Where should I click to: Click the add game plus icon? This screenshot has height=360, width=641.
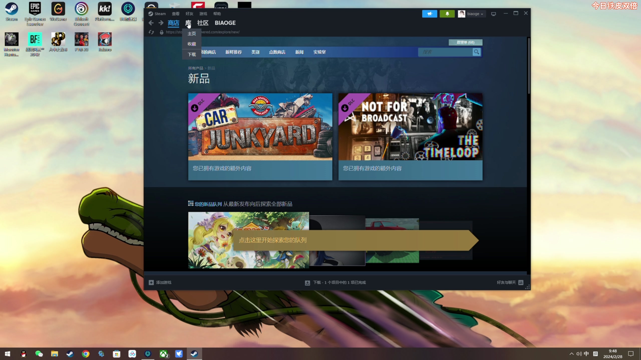pyautogui.click(x=151, y=282)
